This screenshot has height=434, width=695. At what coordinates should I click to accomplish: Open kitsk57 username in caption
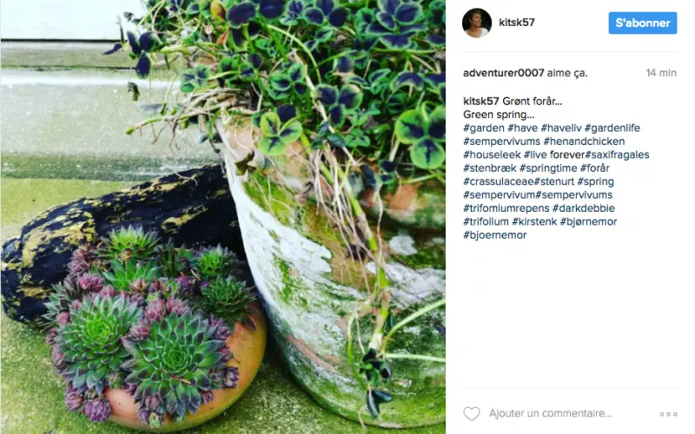coord(481,101)
